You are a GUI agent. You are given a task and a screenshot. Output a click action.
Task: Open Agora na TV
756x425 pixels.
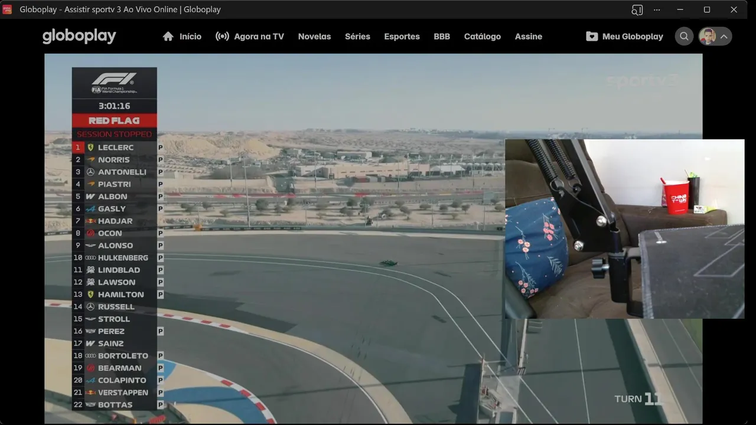(x=259, y=37)
